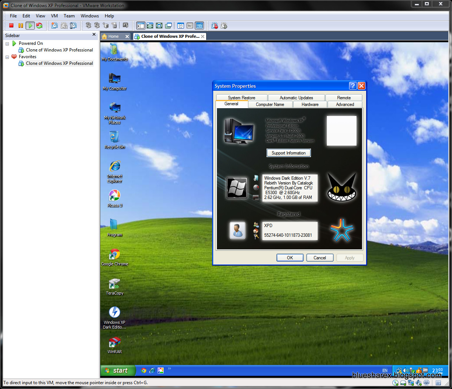
Task: Select the TeraCopy desktop shortcut
Action: pyautogui.click(x=114, y=286)
